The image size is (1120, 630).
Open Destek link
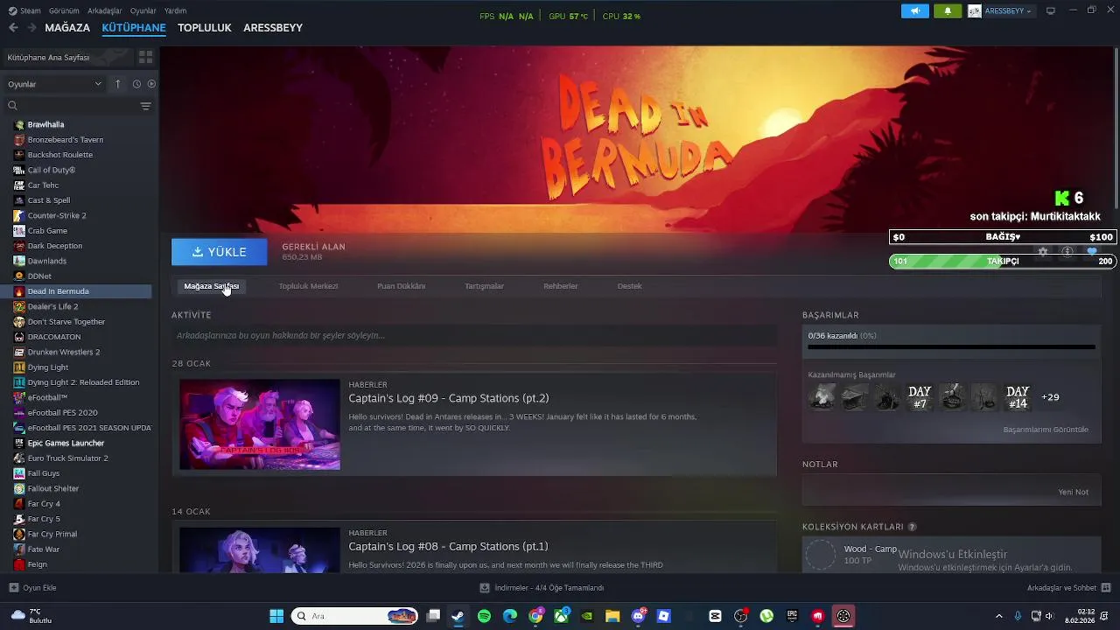tap(629, 286)
